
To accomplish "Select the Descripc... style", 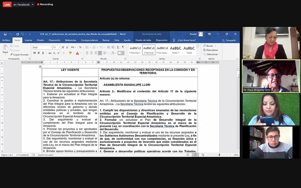I will pos(135,50).
